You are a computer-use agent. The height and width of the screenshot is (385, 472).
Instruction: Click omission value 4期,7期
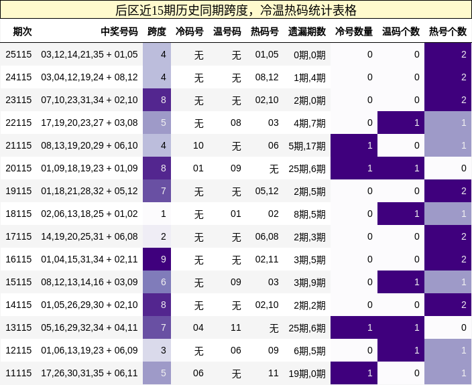[310, 123]
